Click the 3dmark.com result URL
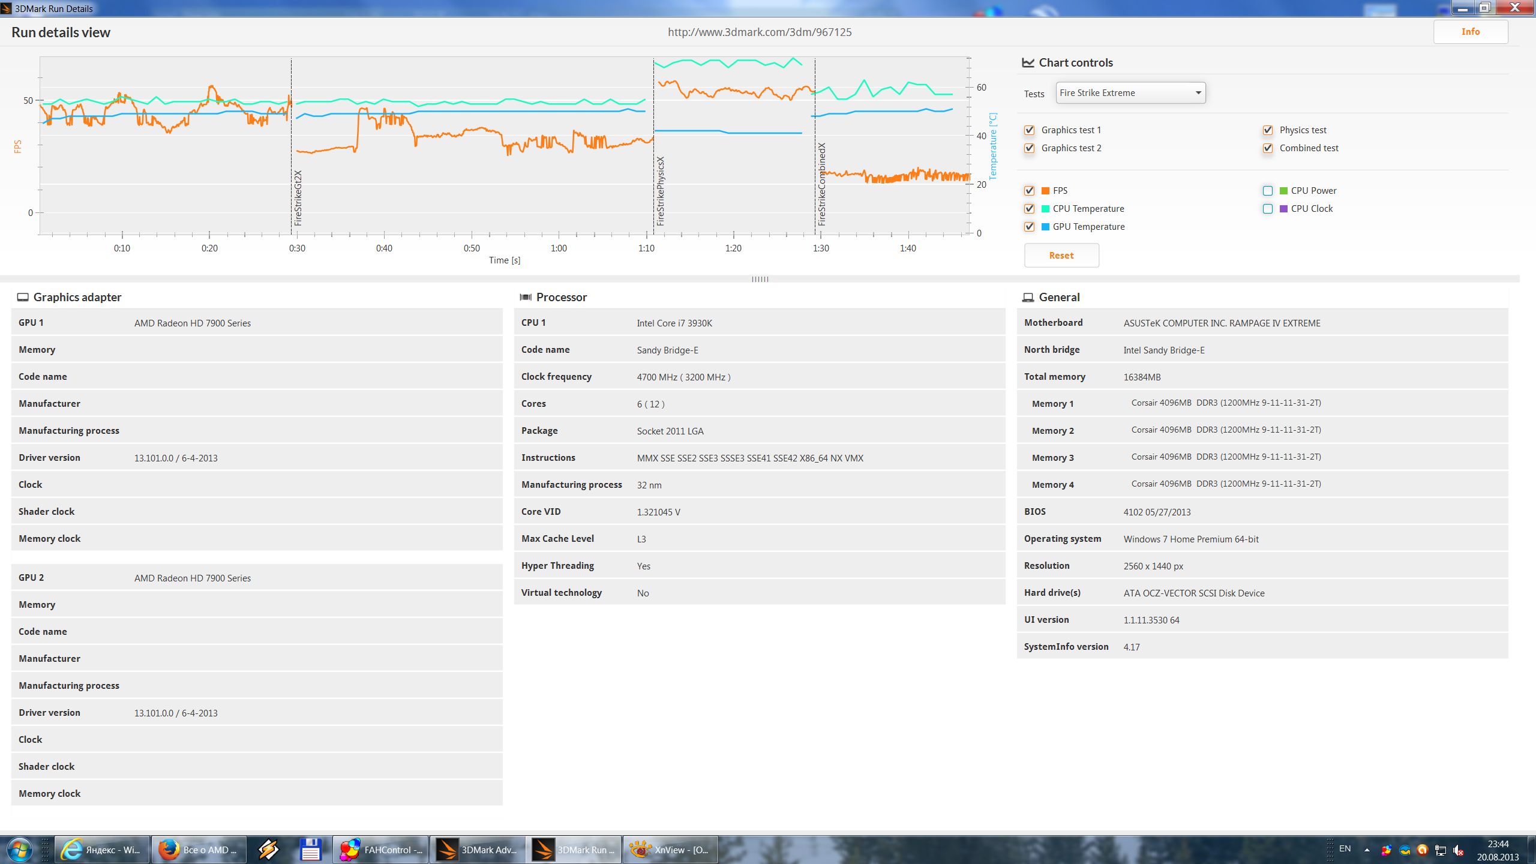The width and height of the screenshot is (1536, 864). click(760, 32)
